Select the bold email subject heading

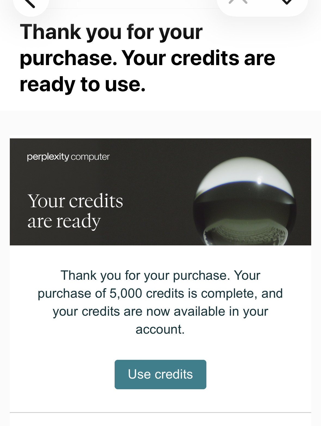point(147,58)
